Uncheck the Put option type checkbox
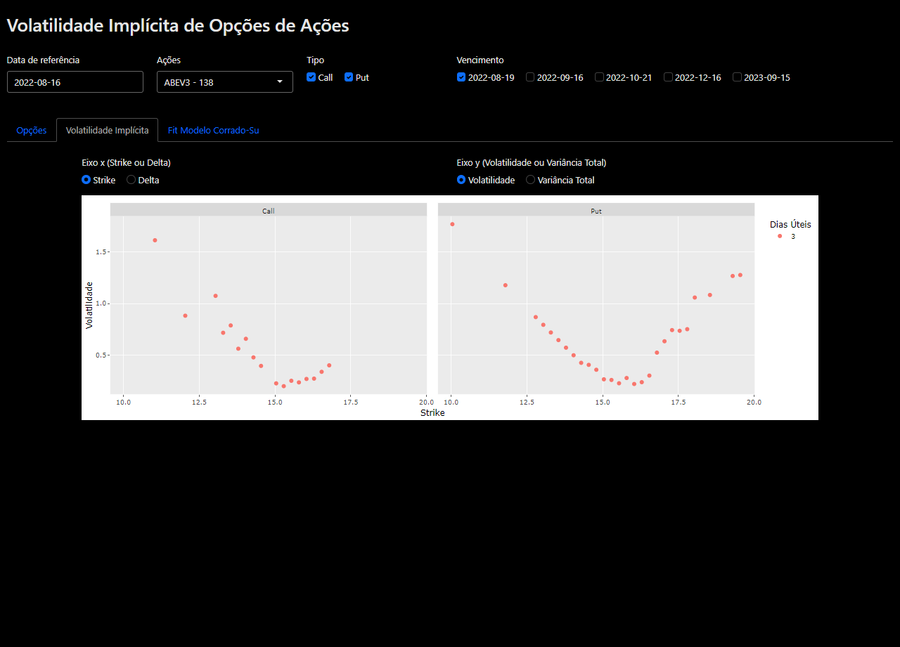The width and height of the screenshot is (900, 647). (349, 77)
